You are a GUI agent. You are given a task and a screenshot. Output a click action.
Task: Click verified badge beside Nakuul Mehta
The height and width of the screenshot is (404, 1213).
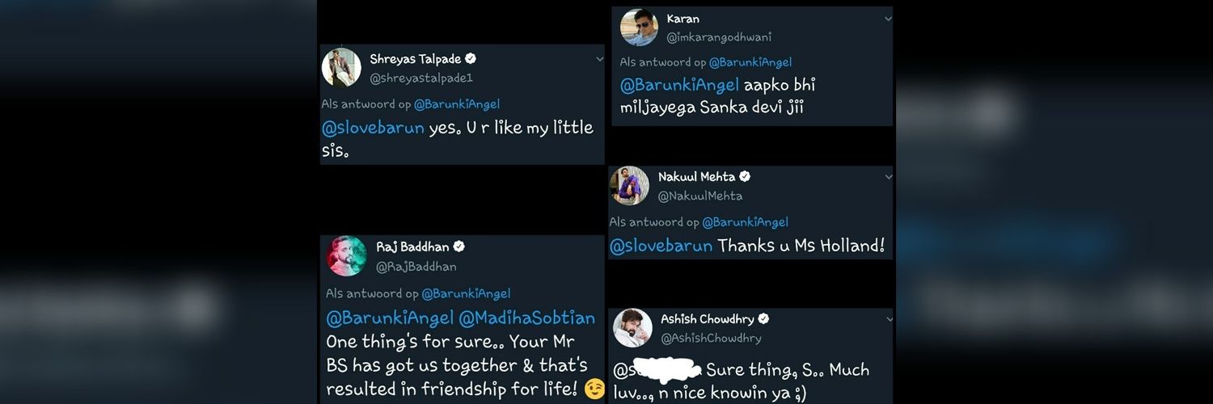point(745,176)
